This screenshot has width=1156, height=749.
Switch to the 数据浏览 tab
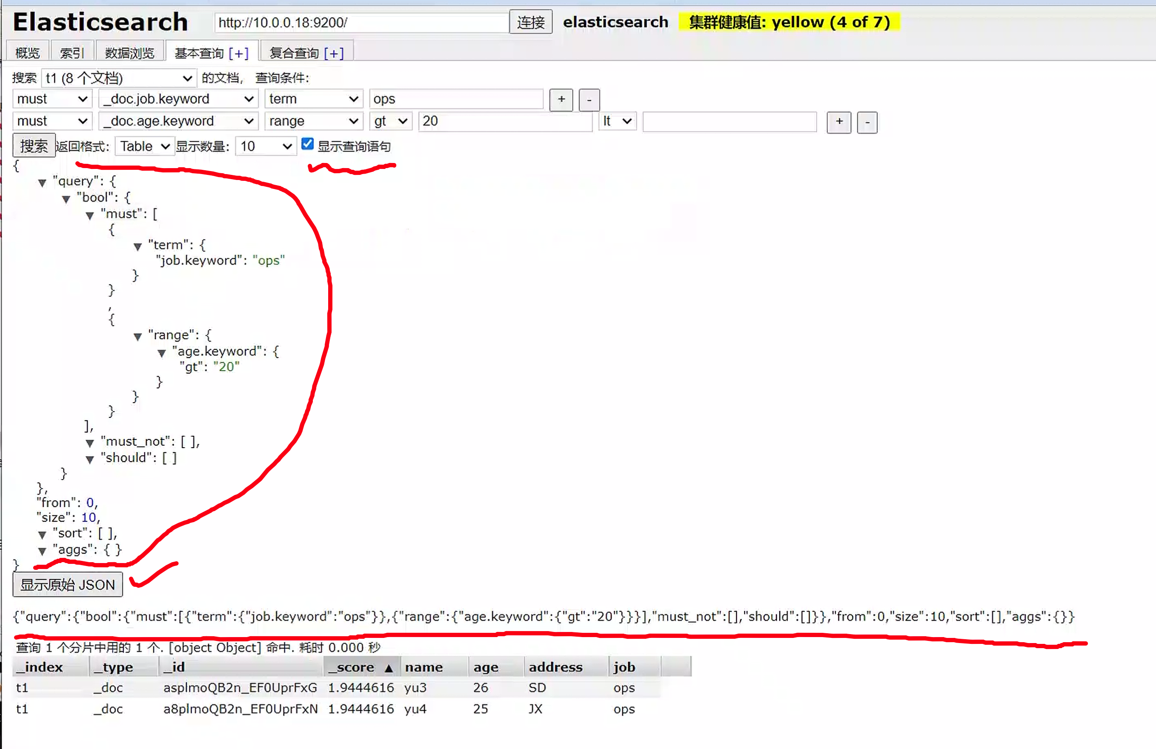129,53
